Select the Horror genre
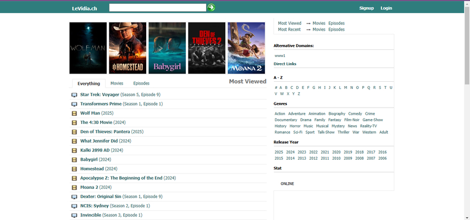Screen dimensions: 470x220 (x=295, y=126)
